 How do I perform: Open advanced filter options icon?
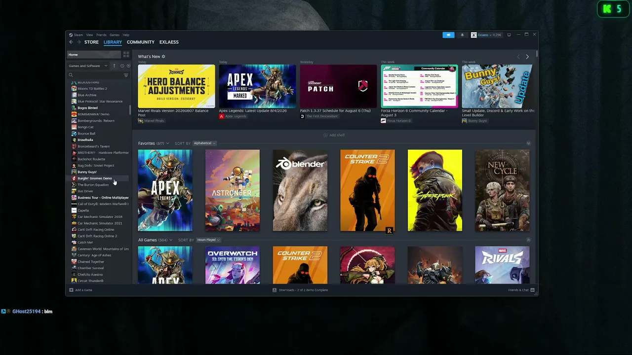click(126, 75)
